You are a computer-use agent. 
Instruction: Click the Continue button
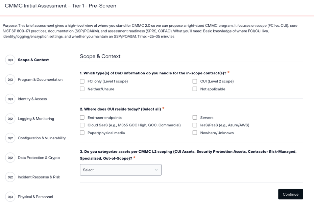(x=291, y=194)
